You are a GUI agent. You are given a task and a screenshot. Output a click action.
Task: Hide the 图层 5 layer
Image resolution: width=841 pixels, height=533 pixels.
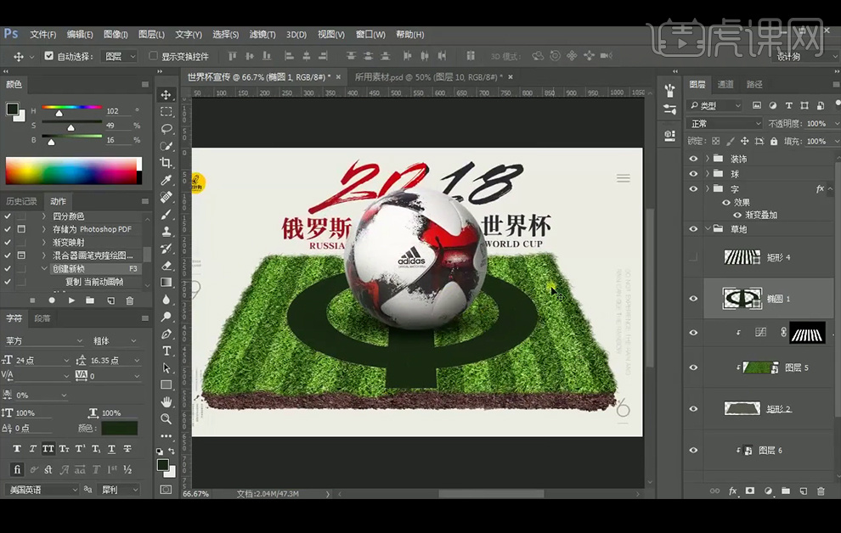click(x=693, y=367)
